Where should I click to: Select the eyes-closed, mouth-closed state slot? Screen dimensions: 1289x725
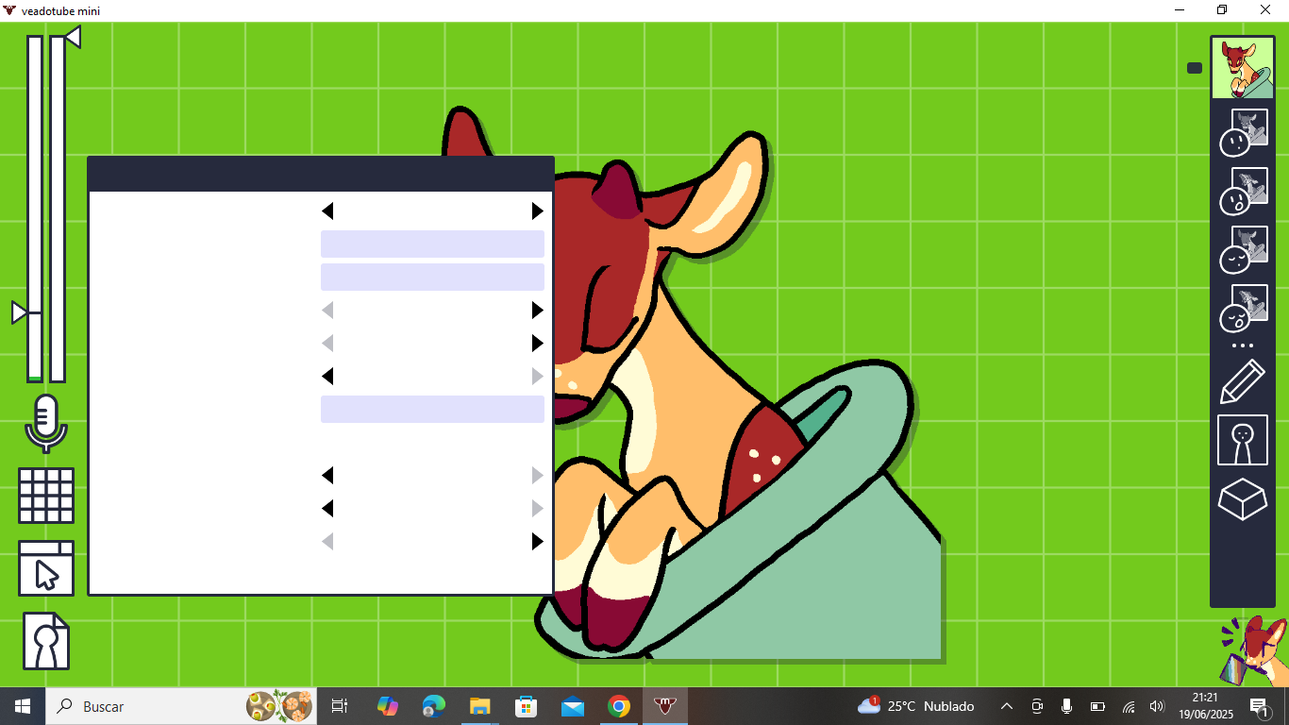coord(1243,250)
